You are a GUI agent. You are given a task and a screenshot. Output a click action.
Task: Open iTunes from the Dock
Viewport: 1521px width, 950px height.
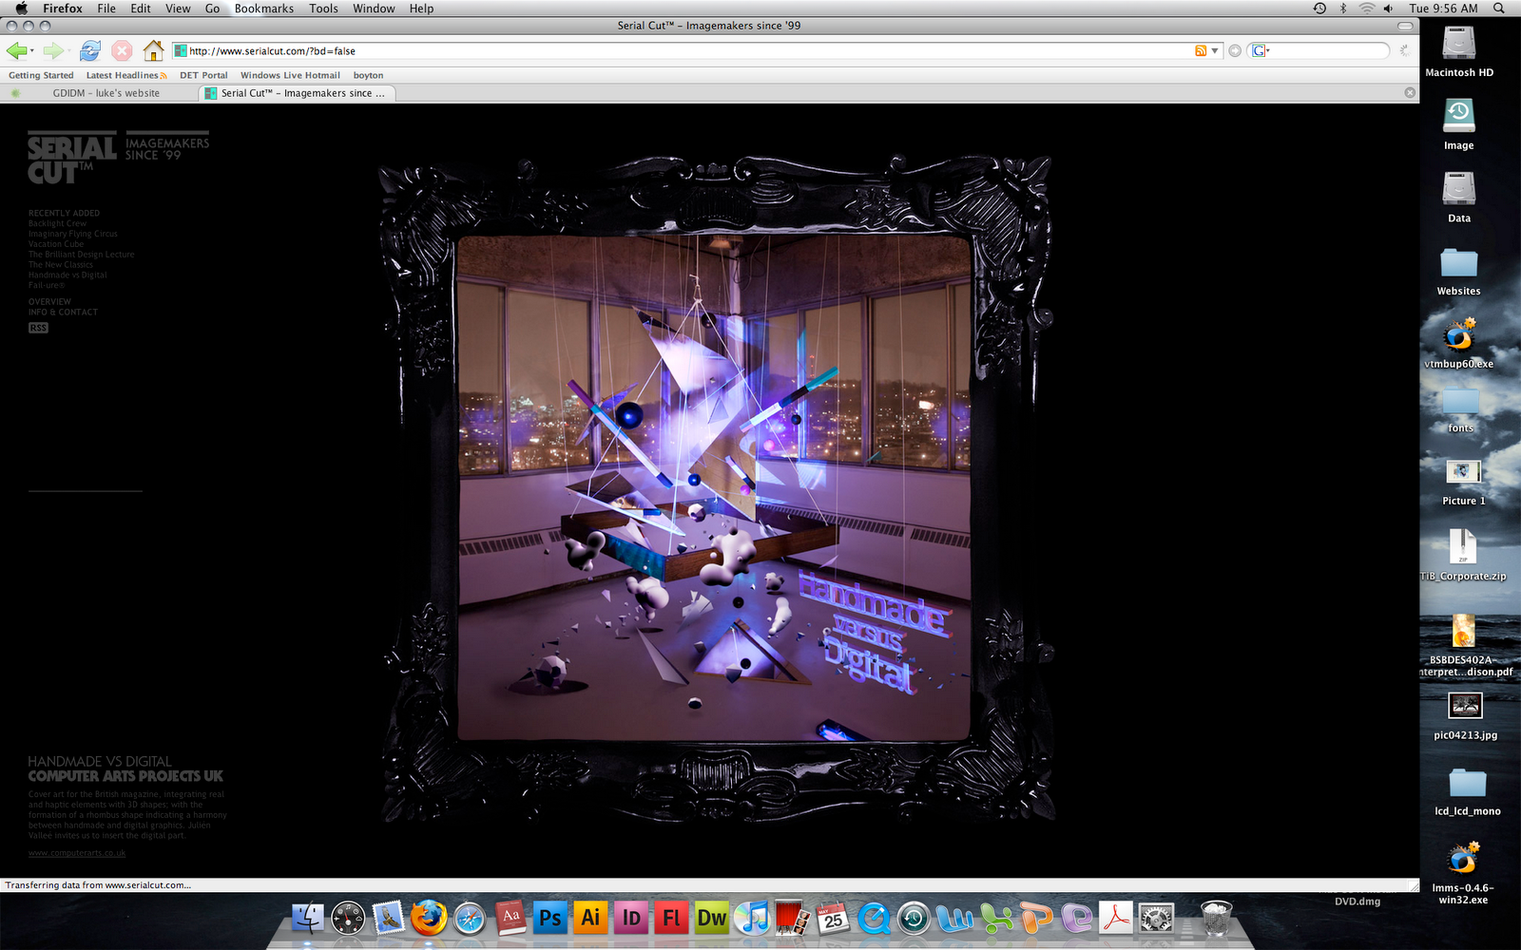[753, 918]
